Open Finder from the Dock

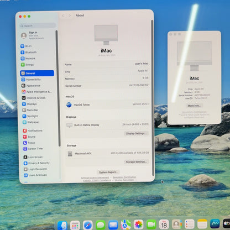pos(62,225)
